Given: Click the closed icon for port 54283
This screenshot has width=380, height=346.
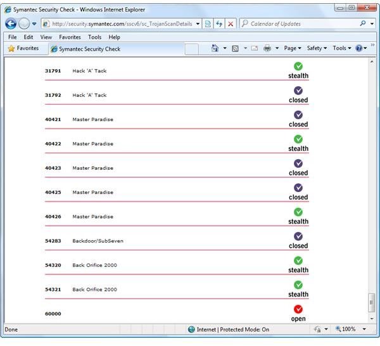Looking at the screenshot, I should [x=298, y=236].
